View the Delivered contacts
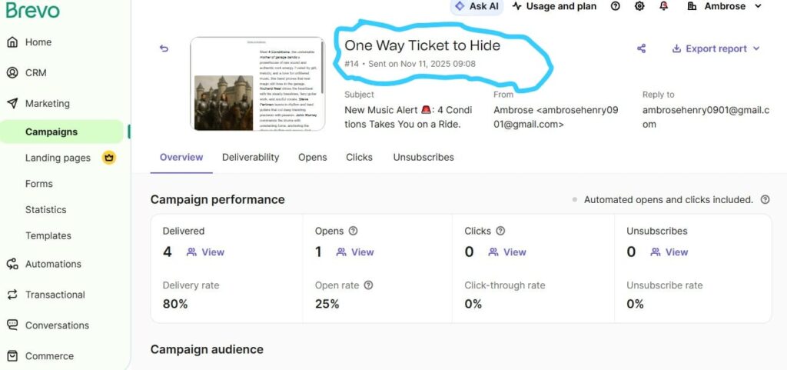The image size is (787, 370). 205,252
